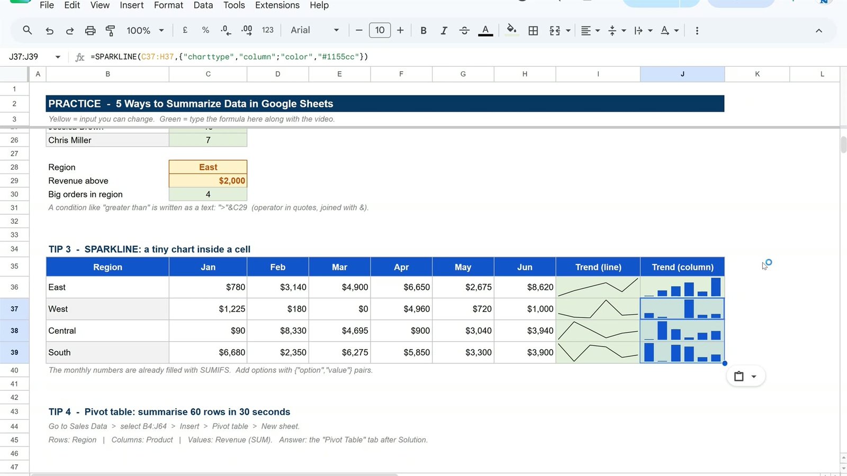The image size is (847, 476).
Task: Click the $2,000 revenue above cell
Action: [208, 181]
